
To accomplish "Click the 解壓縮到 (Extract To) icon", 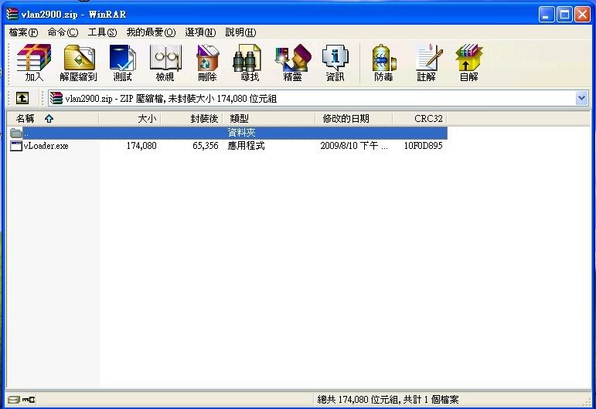I will click(78, 63).
